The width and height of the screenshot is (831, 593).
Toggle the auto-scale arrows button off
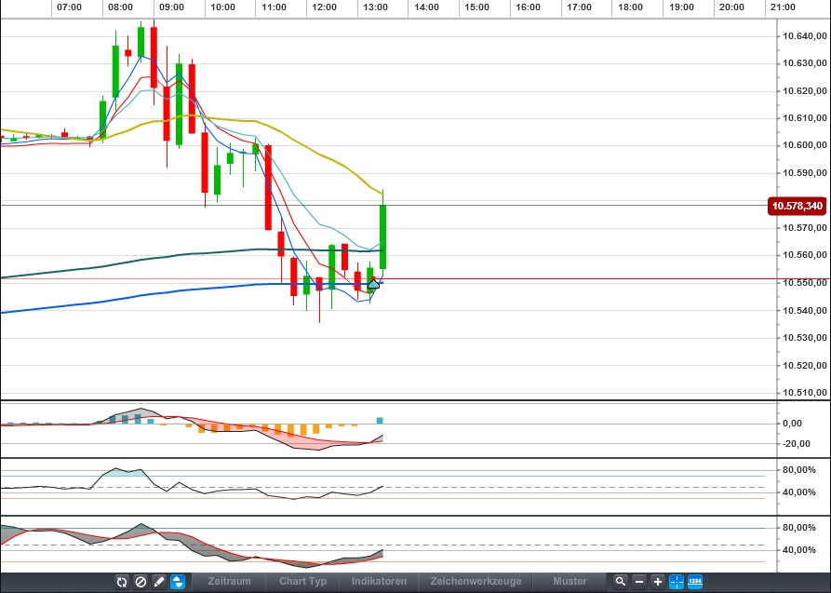click(177, 582)
